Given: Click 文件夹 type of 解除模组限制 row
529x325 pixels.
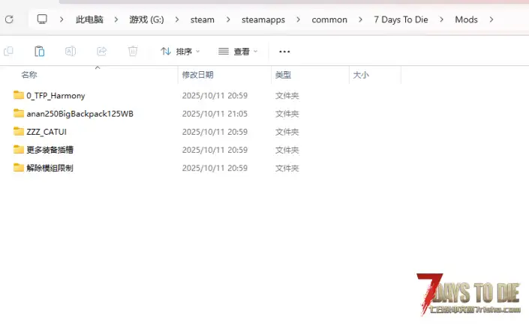Looking at the screenshot, I should (287, 168).
